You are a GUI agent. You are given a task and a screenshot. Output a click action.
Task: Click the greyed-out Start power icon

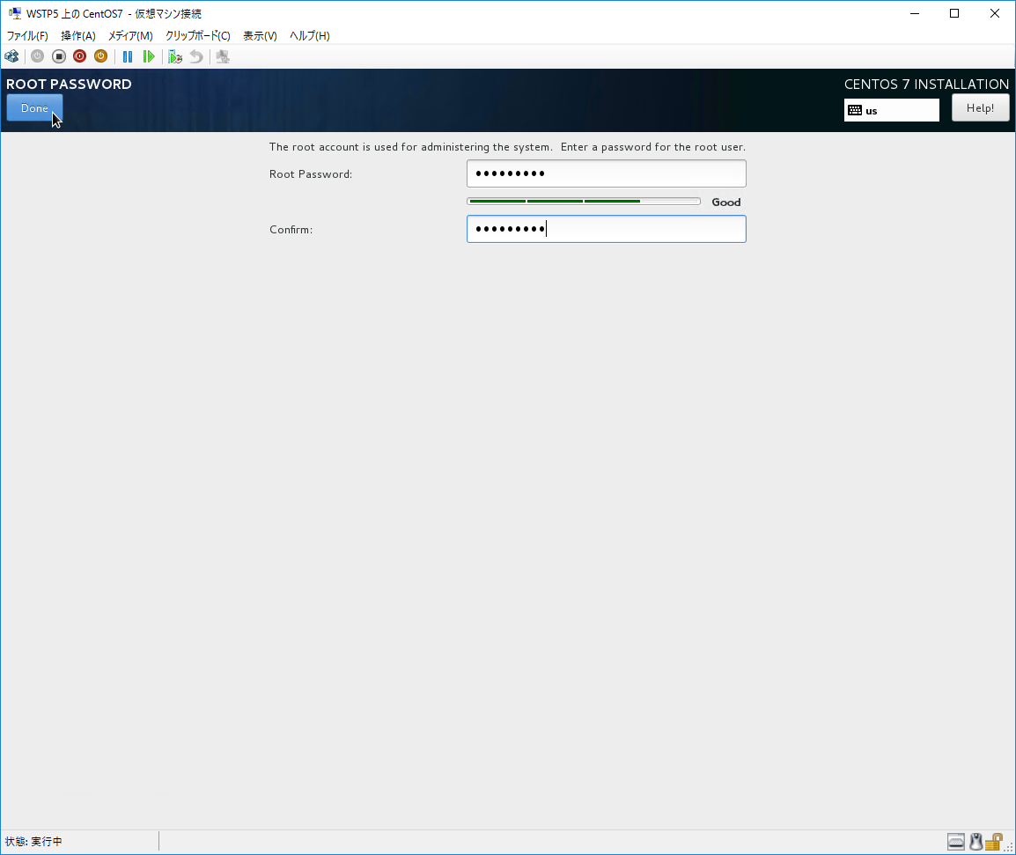coord(37,56)
